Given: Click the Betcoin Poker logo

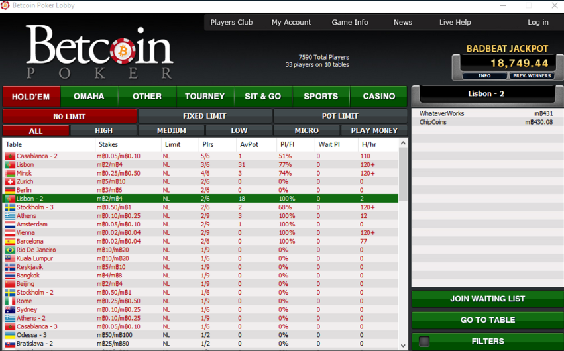Looking at the screenshot, I should coord(99,52).
